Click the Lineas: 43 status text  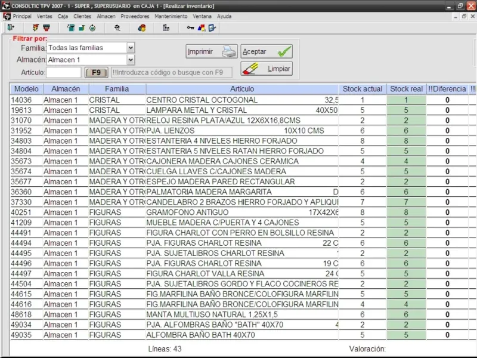165,349
